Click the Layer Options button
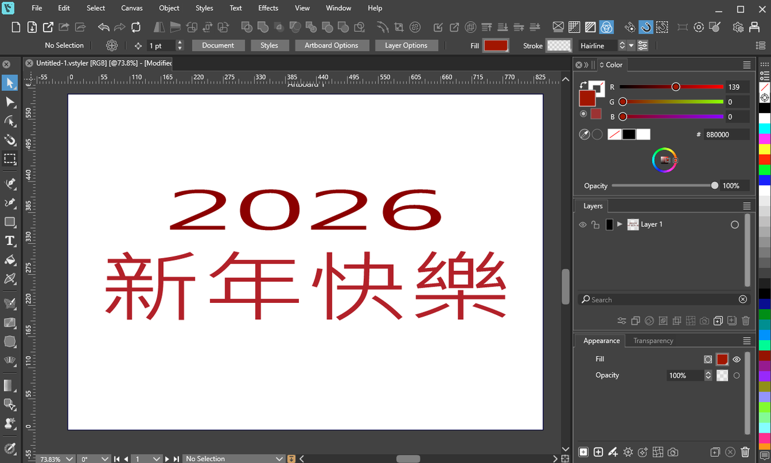 407,45
